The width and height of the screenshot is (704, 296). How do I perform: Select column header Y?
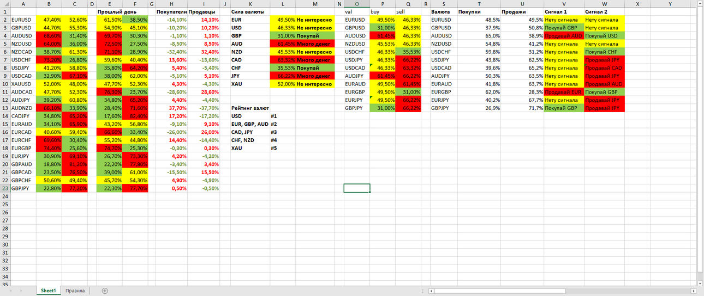(670, 3)
